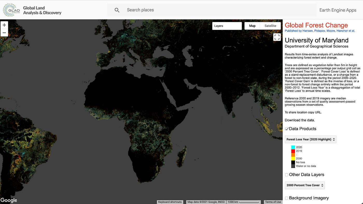Click the 'Water or no data' legend label
Image resolution: width=363 pixels, height=204 pixels.
coord(306,166)
